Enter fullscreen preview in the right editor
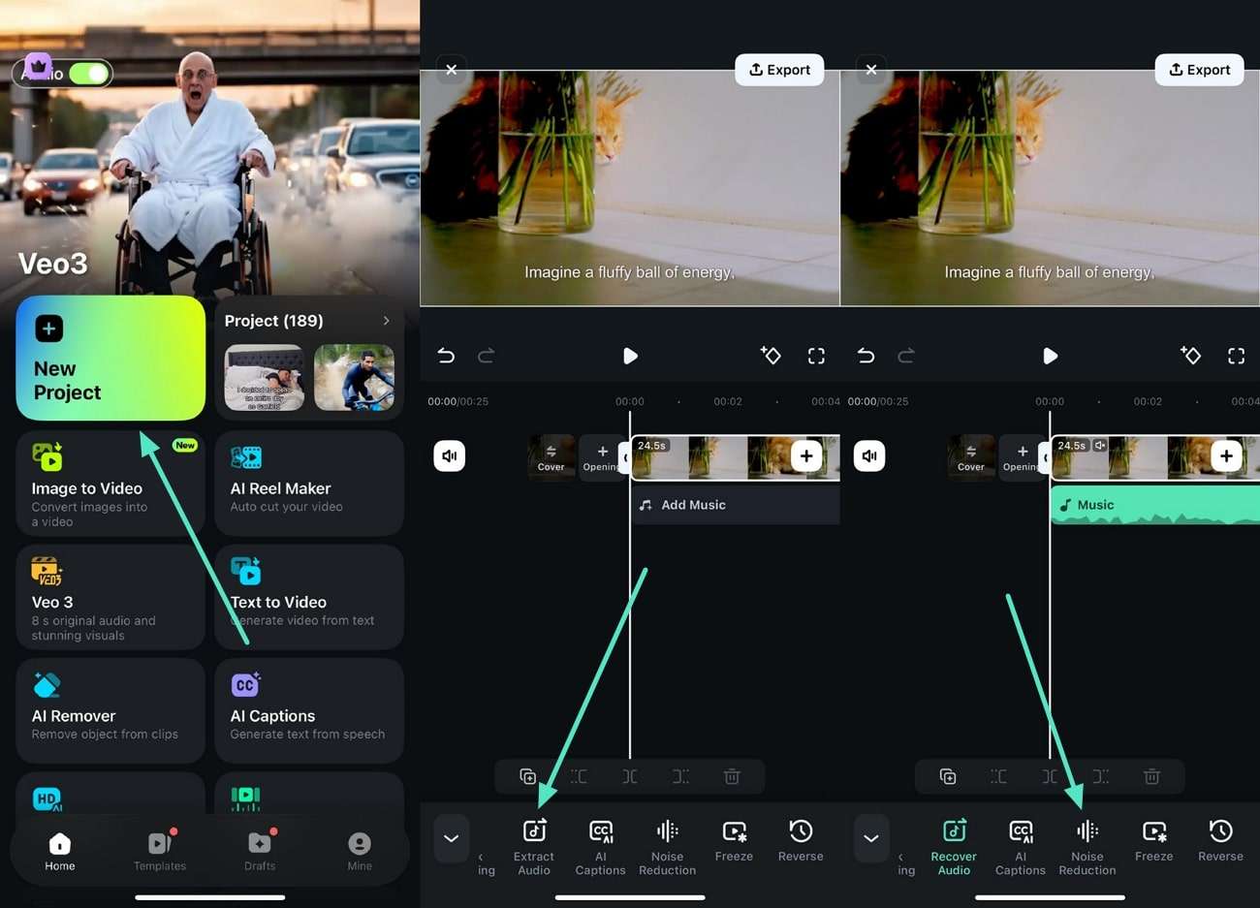Screen dimensions: 1260x908 pos(1236,356)
